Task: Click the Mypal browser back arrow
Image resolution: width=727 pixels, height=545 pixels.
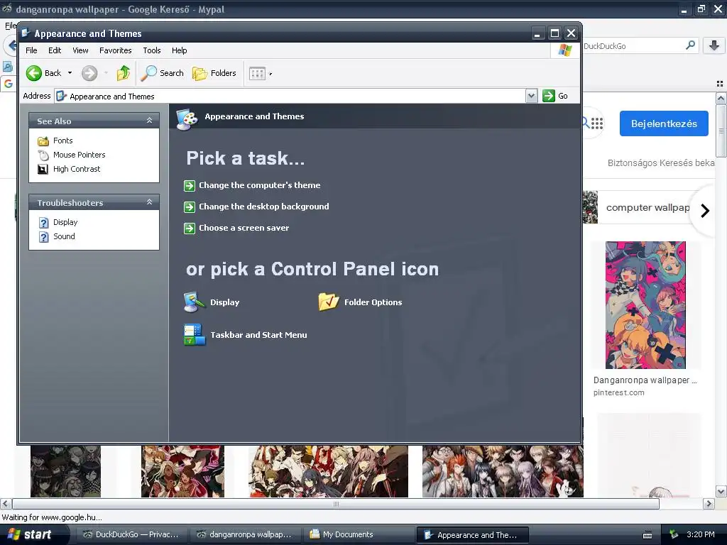Action: point(11,45)
